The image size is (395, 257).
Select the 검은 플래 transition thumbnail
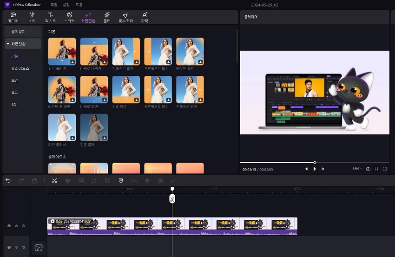tap(94, 127)
